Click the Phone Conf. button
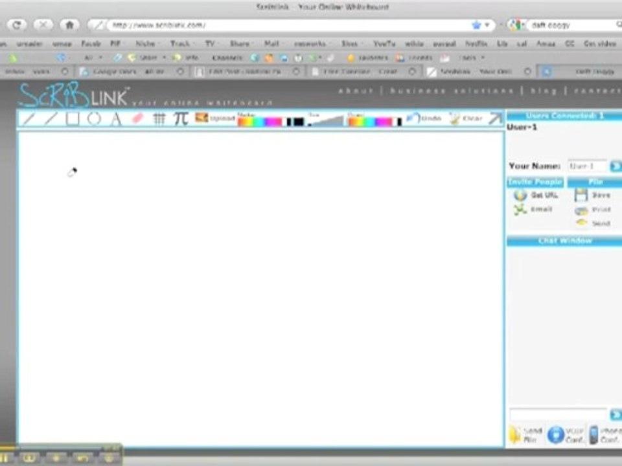Image resolution: width=622 pixels, height=466 pixels. click(x=605, y=435)
